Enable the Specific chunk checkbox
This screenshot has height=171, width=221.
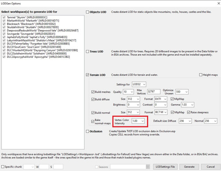point(3,167)
